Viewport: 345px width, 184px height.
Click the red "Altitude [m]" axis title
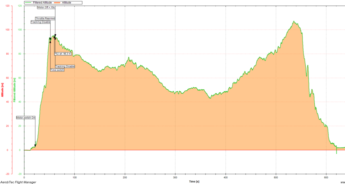coord(2,90)
